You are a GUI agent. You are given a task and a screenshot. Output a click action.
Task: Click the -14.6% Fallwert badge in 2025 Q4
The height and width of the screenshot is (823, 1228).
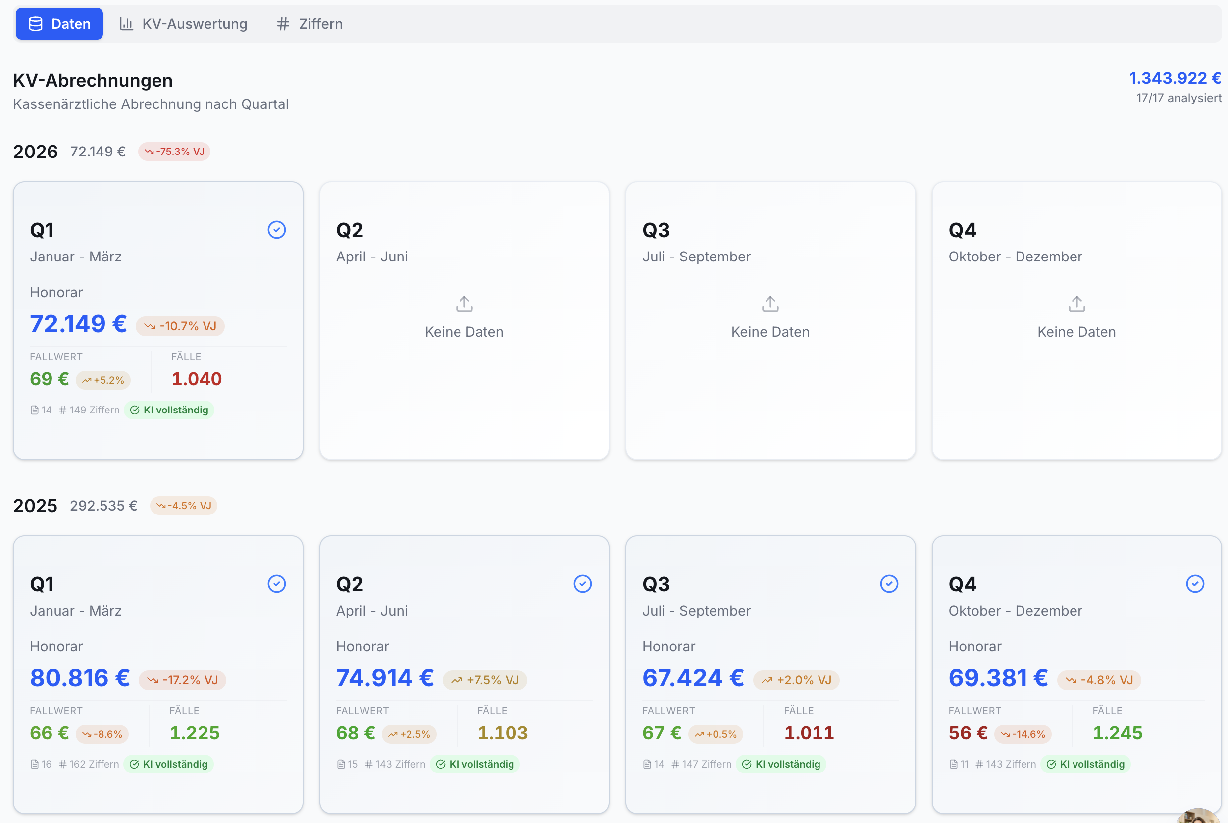tap(1023, 734)
